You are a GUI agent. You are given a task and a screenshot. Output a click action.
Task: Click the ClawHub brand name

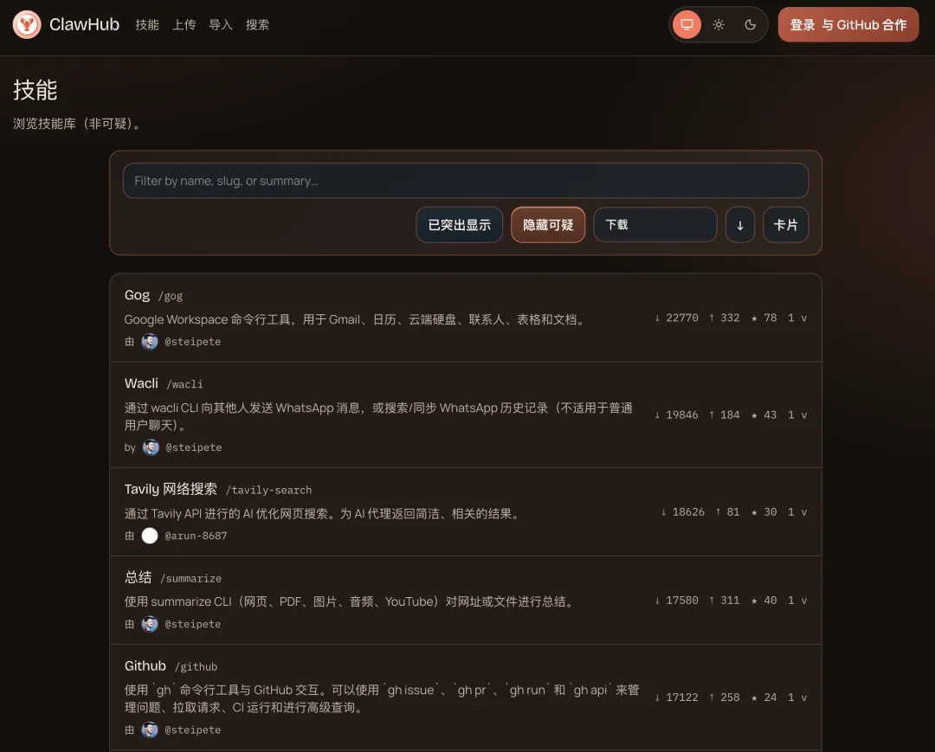tap(84, 24)
